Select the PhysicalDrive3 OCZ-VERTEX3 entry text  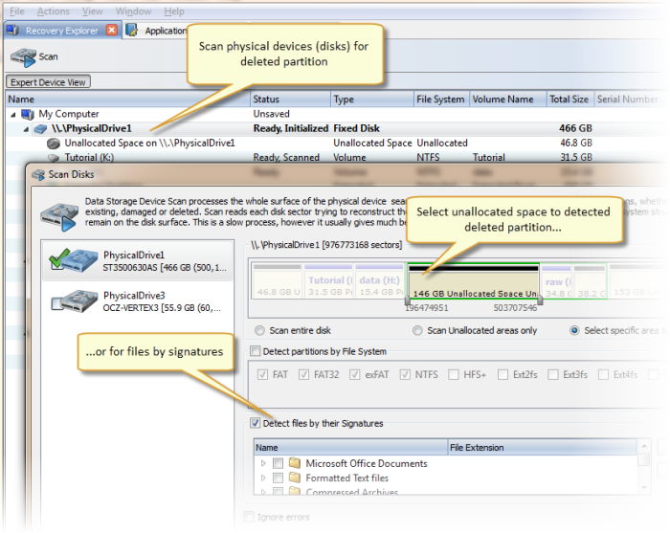163,301
